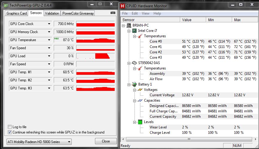
Task: Open the Help menu in Hardware Monitor
Action: pos(157,13)
